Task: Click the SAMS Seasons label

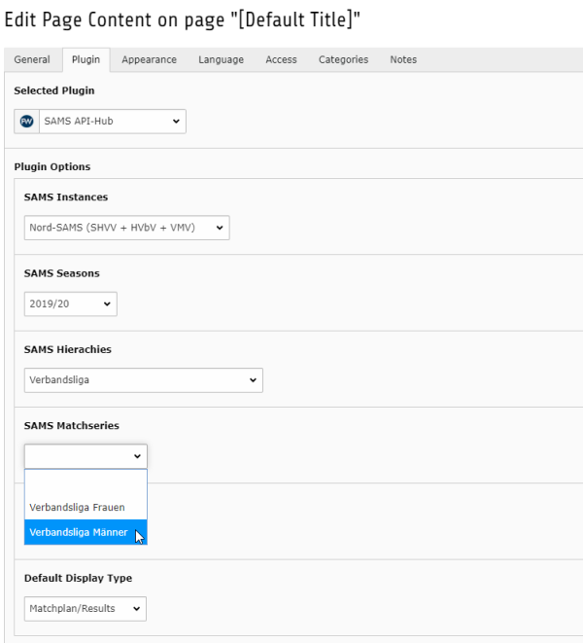Action: coord(62,273)
